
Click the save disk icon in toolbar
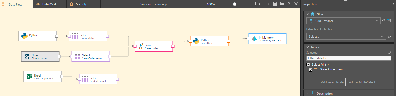click(x=275, y=4)
